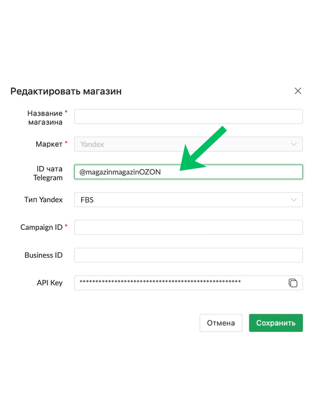The image size is (312, 417).
Task: Open the Маркет dropdown showing Yandex
Action: (x=184, y=144)
